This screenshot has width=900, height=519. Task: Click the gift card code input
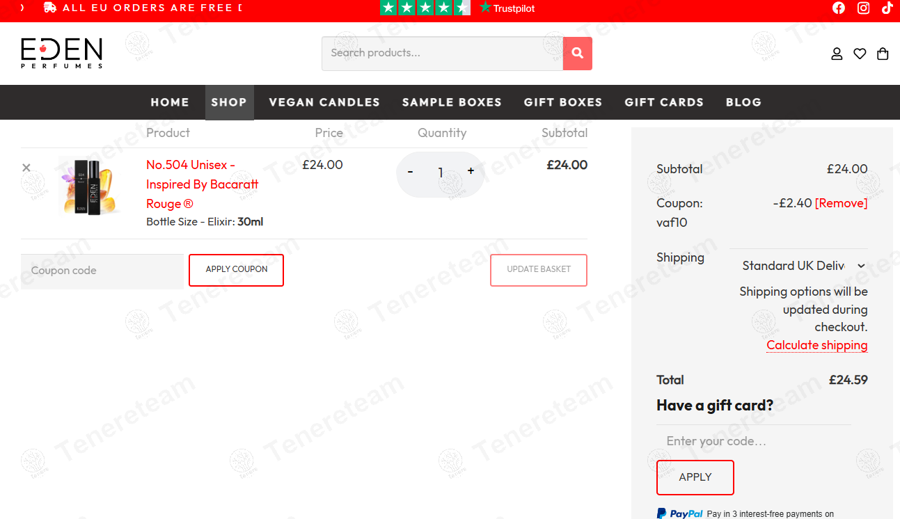[x=753, y=441]
